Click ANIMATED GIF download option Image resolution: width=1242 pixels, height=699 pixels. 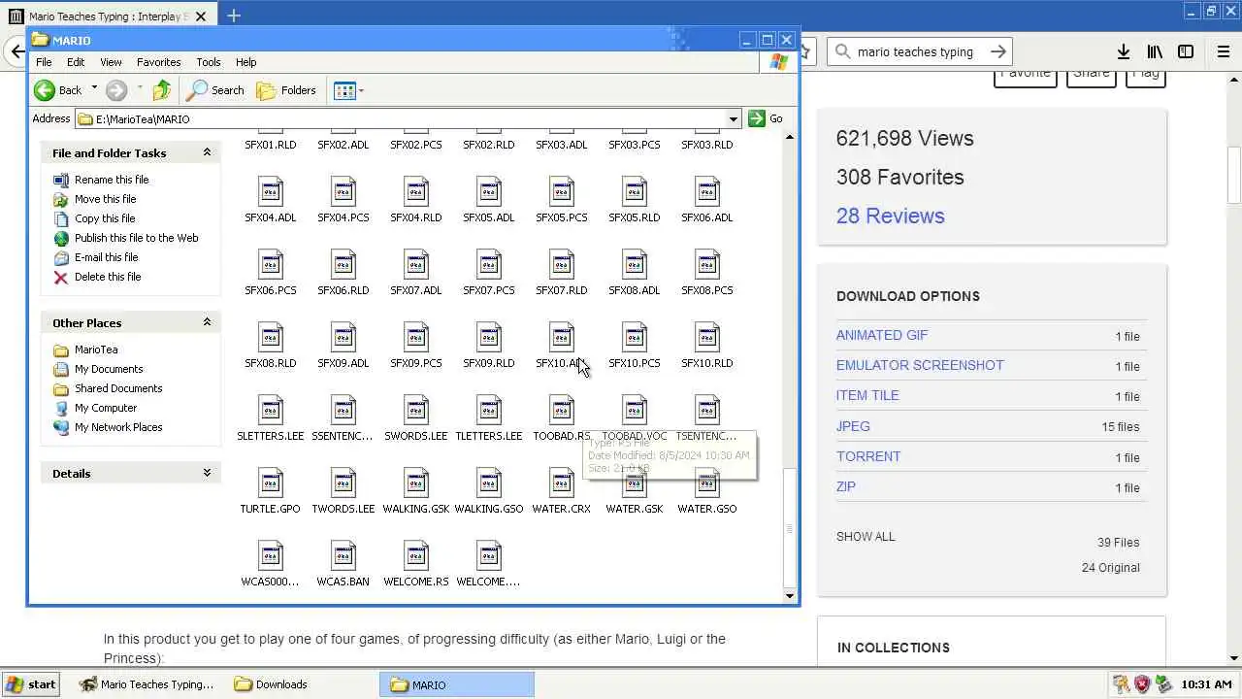coord(882,335)
